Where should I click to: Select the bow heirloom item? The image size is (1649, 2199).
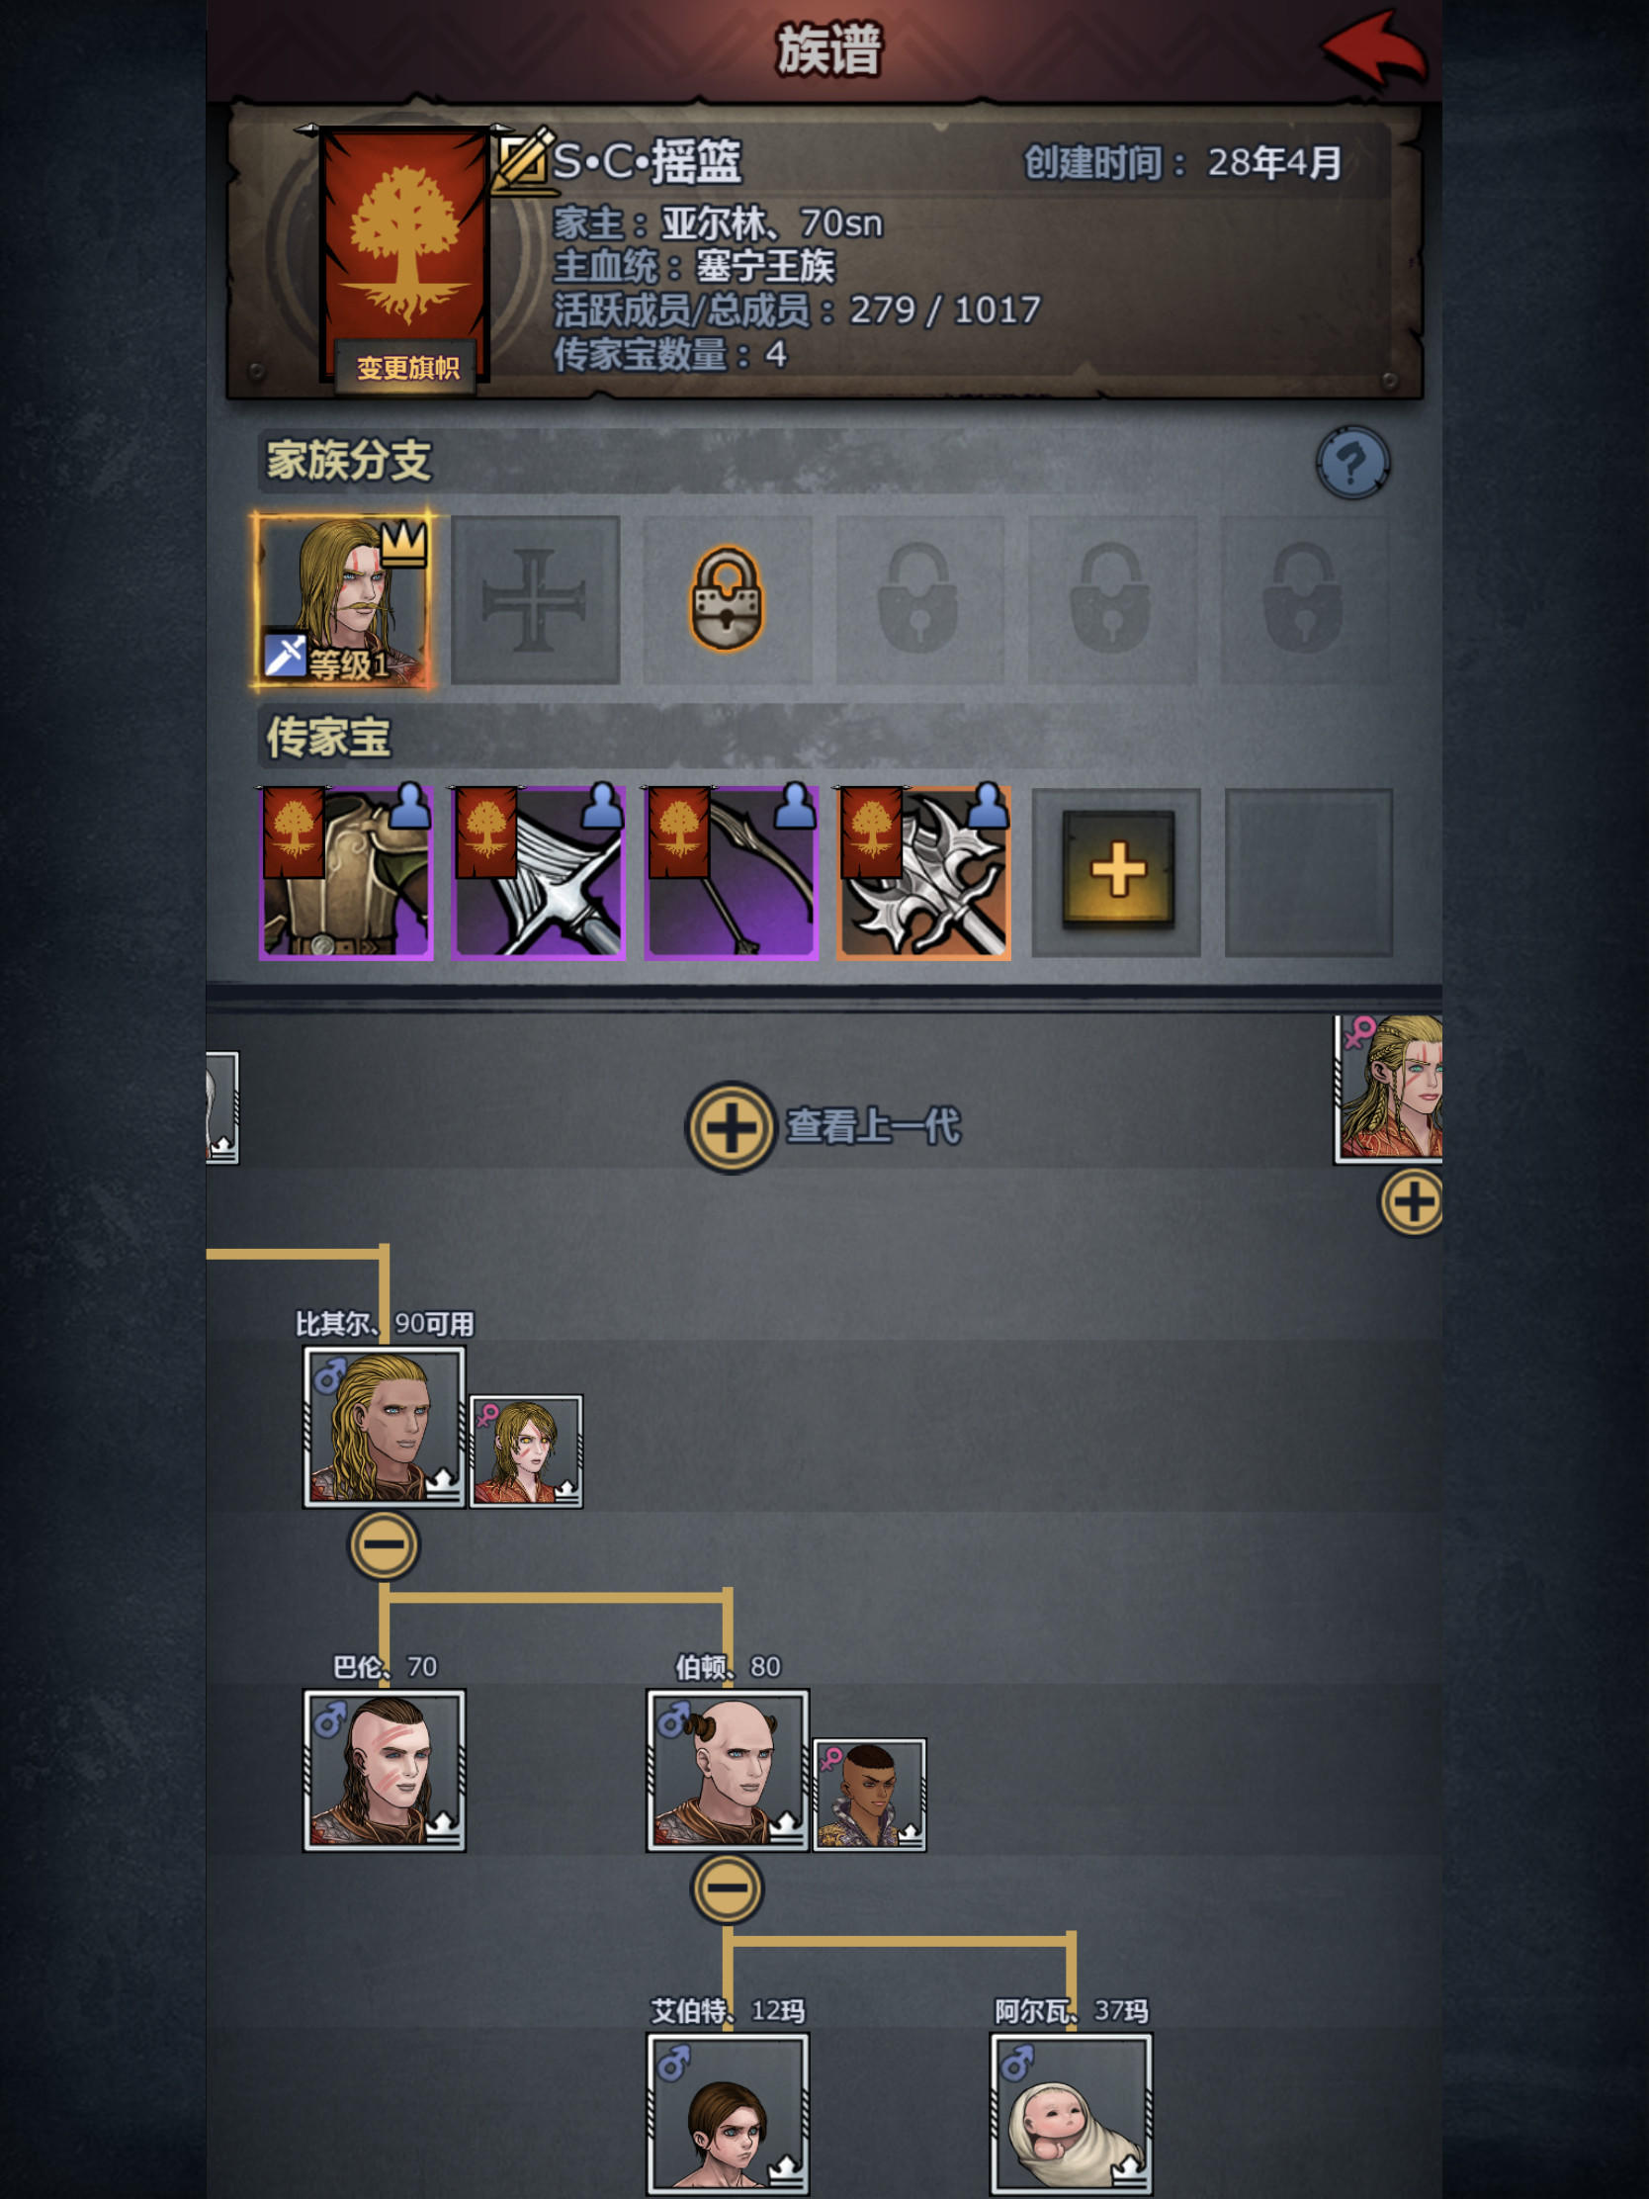[x=731, y=873]
